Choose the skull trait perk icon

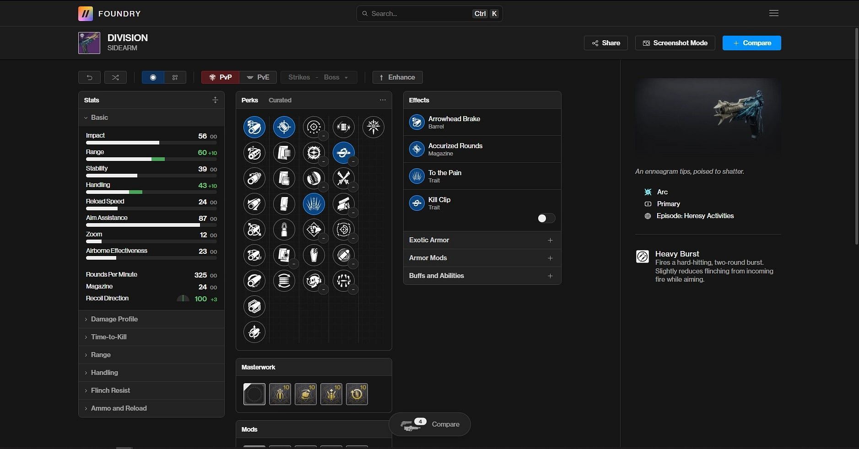tap(313, 281)
